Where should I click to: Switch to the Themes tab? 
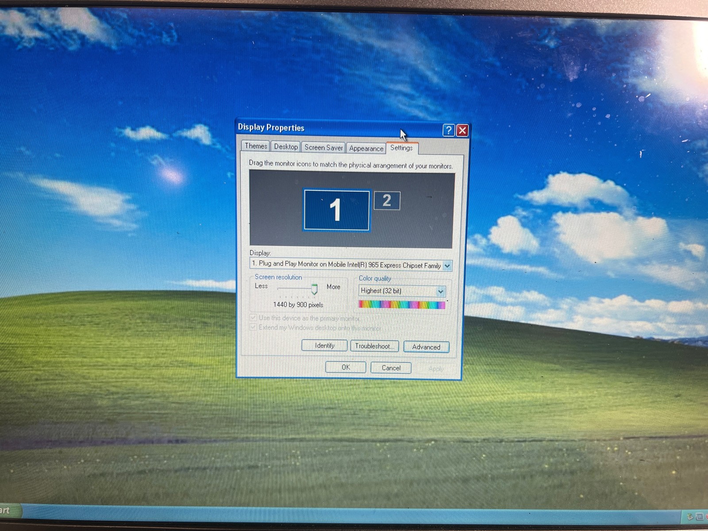tap(256, 146)
